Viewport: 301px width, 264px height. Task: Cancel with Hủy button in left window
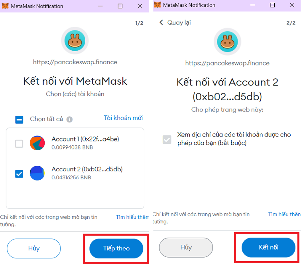[x=34, y=248]
